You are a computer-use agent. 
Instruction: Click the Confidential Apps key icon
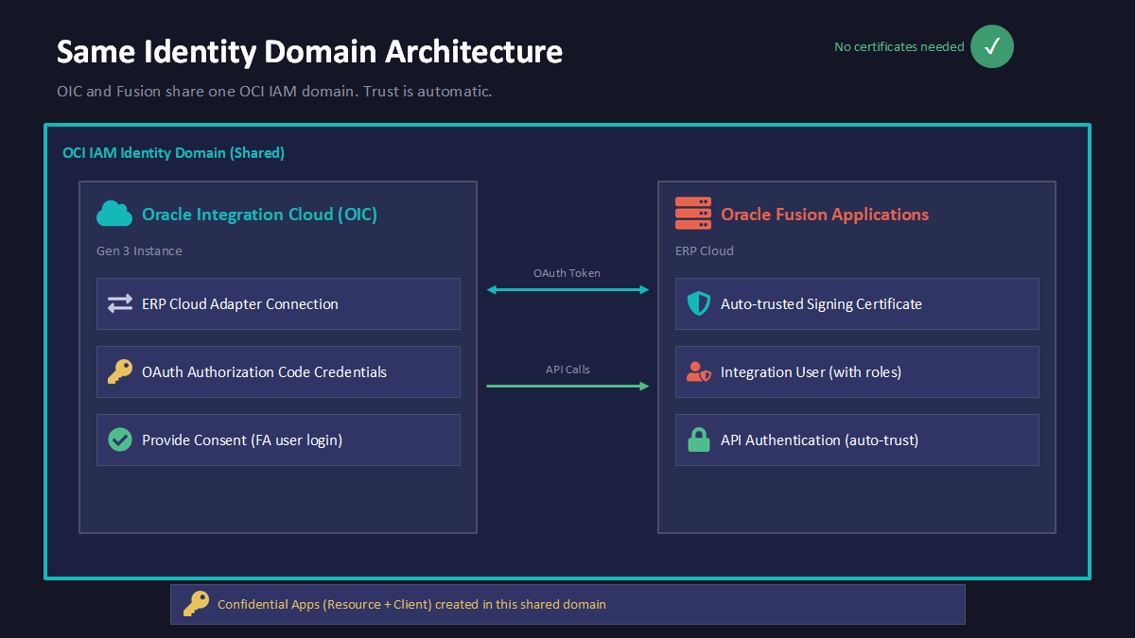[196, 604]
